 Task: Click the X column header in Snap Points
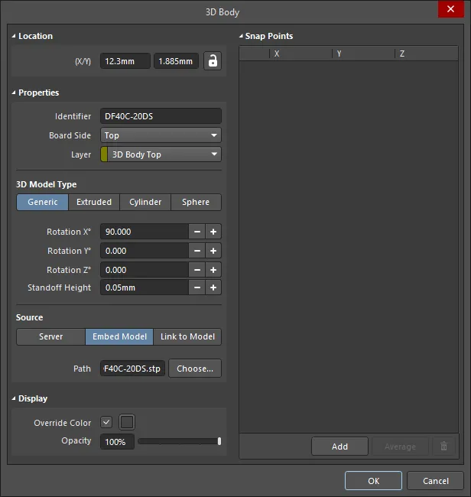[x=300, y=54]
